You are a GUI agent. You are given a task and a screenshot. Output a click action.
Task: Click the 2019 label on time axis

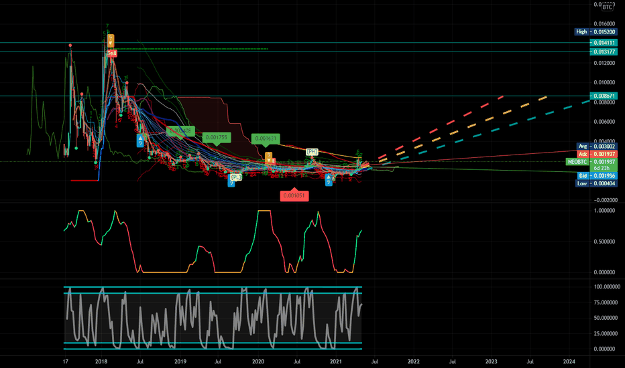click(x=180, y=361)
